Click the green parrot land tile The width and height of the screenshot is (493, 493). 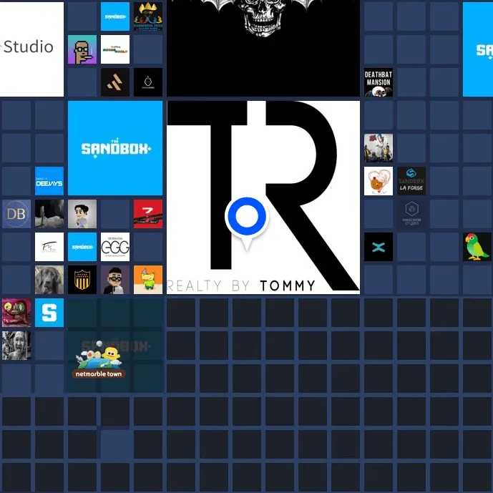click(477, 247)
